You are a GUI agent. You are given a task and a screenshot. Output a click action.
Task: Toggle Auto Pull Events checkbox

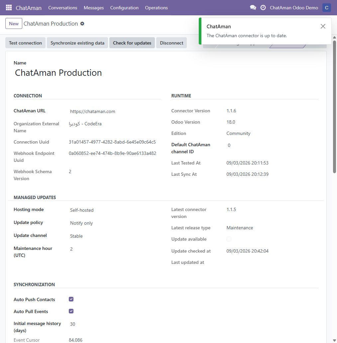tap(71, 311)
